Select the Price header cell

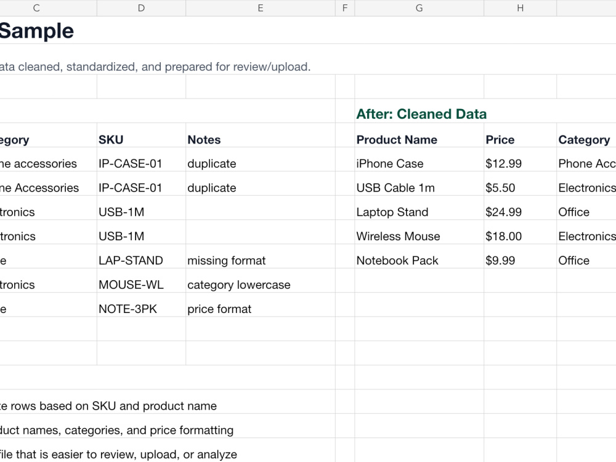520,139
